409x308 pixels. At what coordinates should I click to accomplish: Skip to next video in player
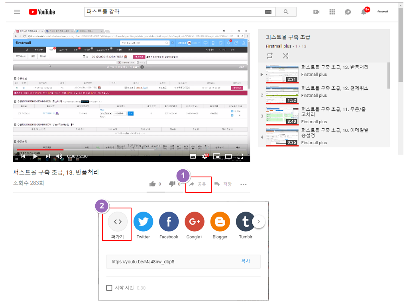click(x=48, y=156)
